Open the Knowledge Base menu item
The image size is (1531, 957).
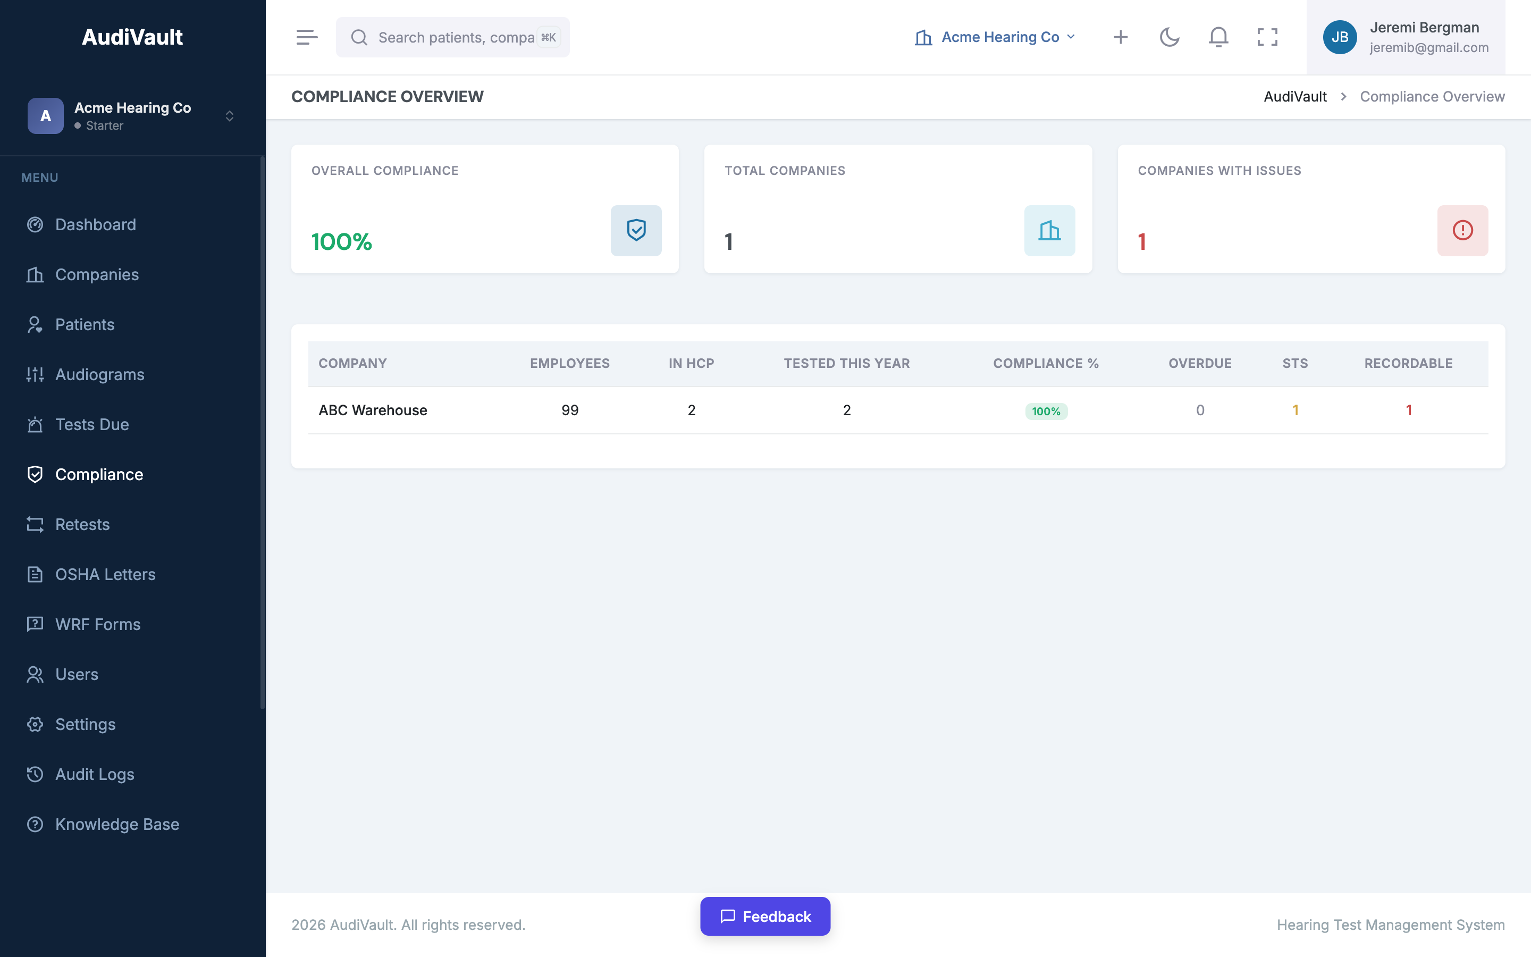tap(117, 824)
